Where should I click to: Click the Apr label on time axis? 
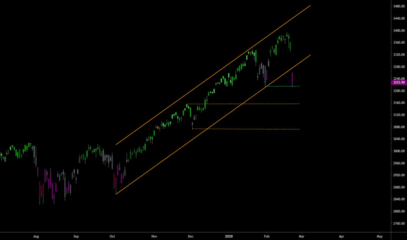tap(341, 237)
